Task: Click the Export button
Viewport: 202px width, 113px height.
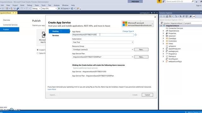Action: click(53, 95)
